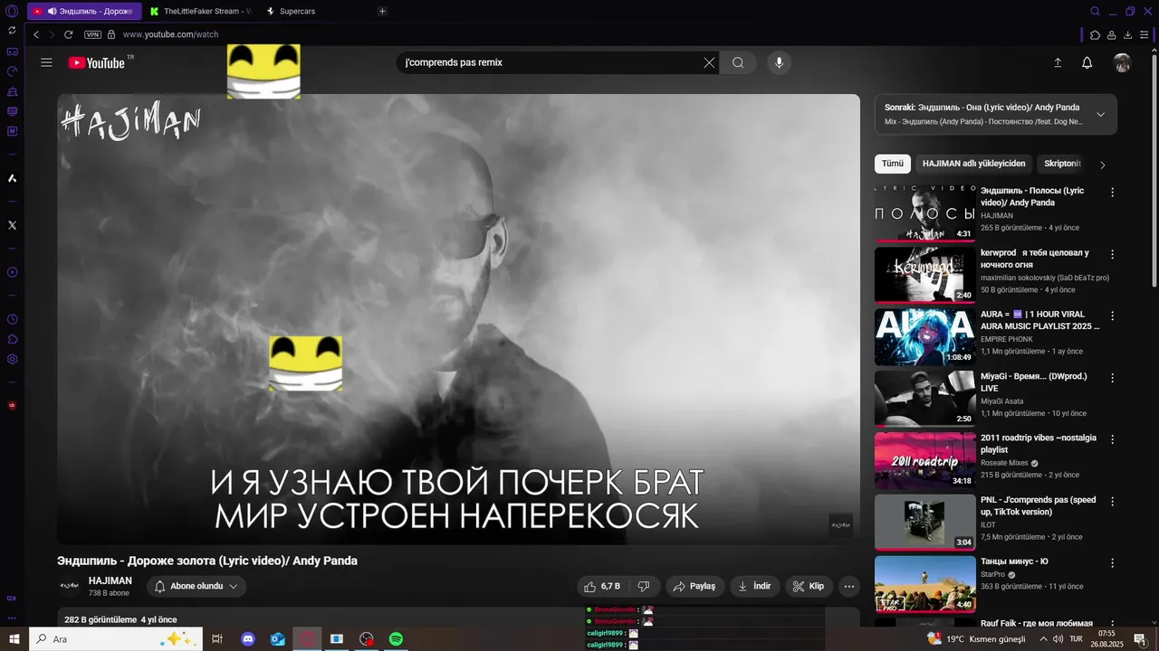
Task: Open the sidebar history clock icon
Action: (x=12, y=319)
